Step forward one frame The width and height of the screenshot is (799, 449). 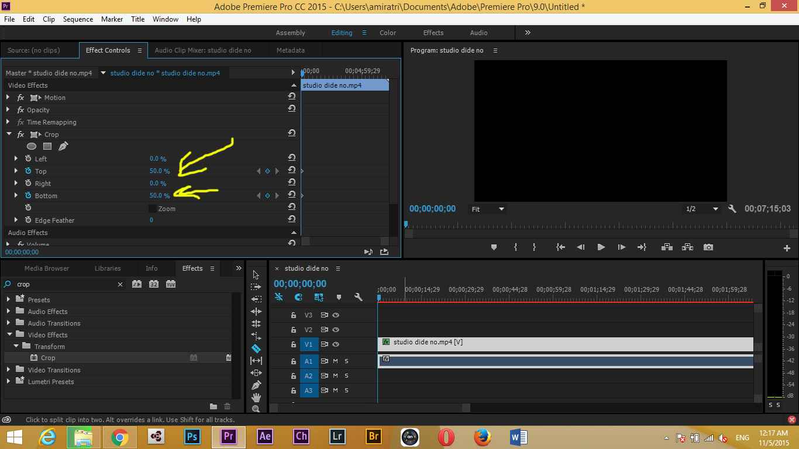point(621,247)
